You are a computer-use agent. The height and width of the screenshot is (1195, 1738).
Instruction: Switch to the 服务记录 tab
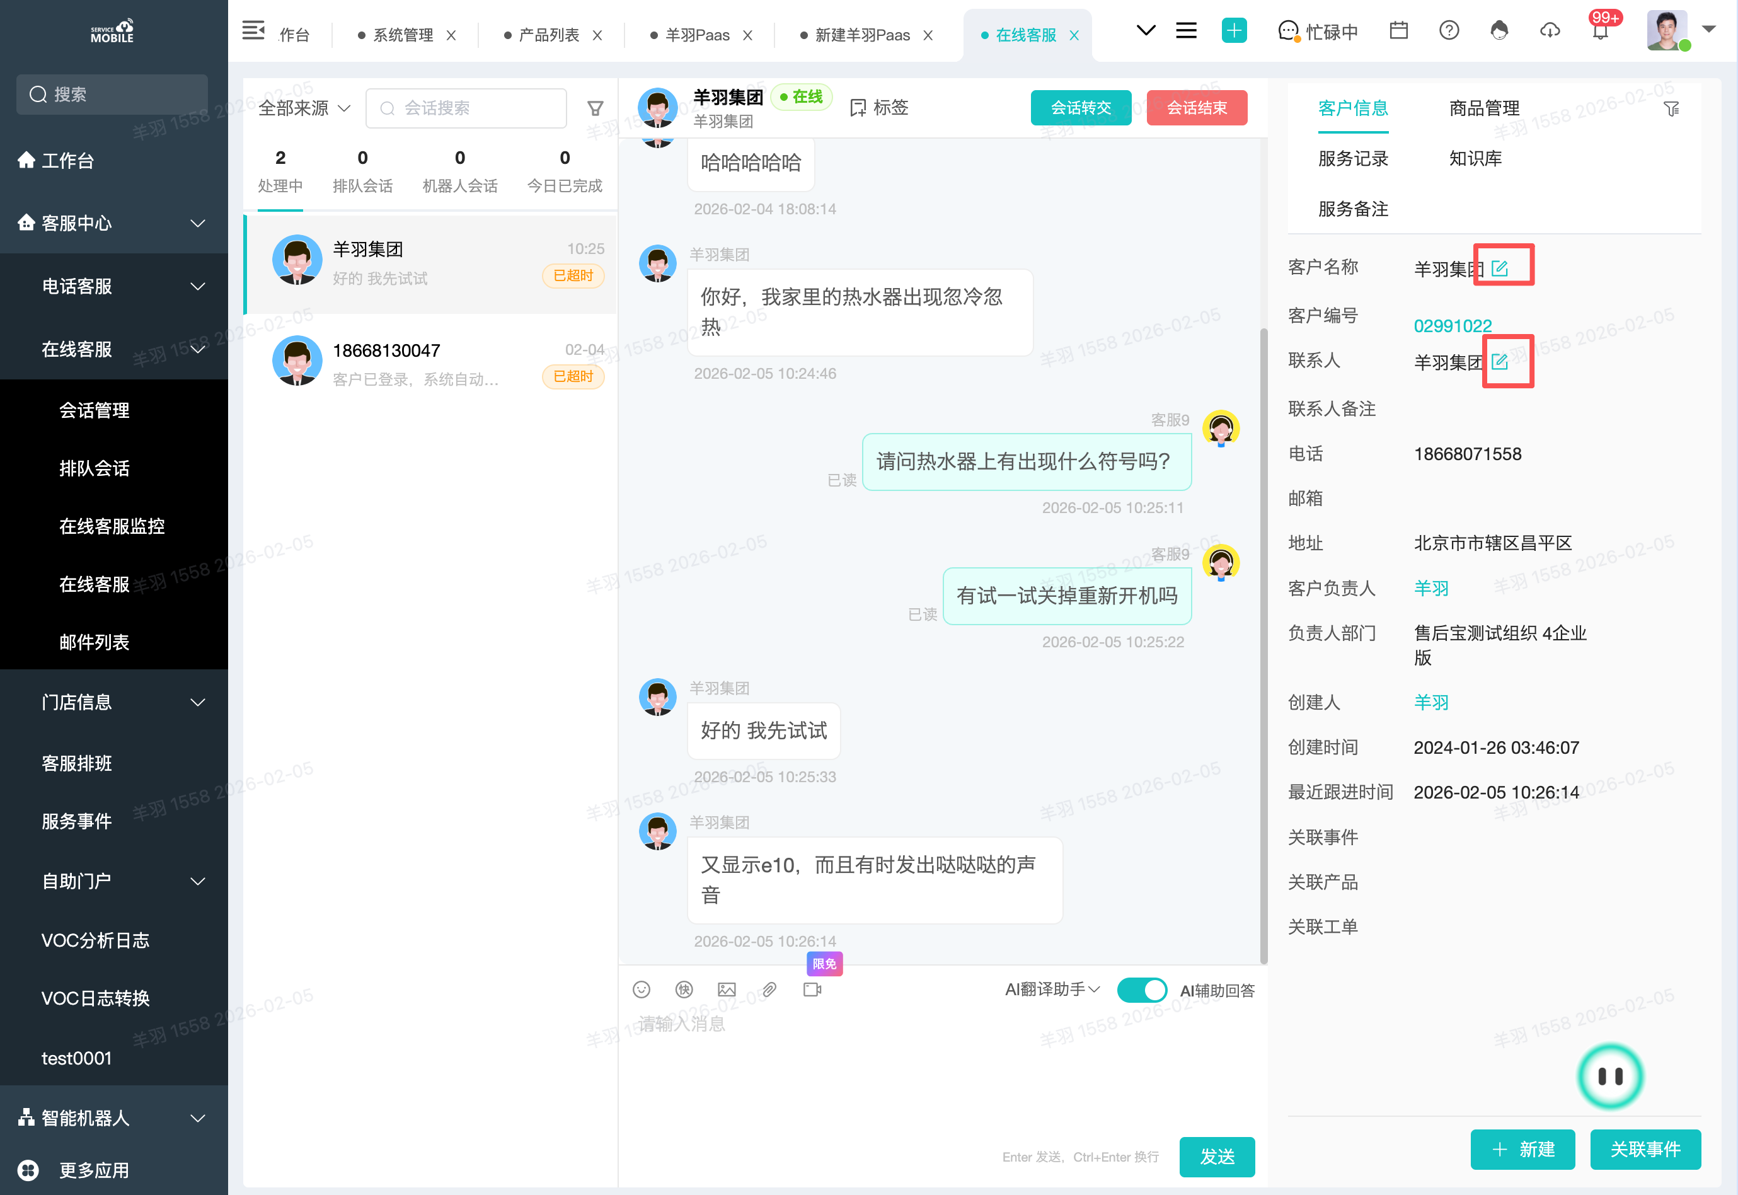pos(1352,159)
